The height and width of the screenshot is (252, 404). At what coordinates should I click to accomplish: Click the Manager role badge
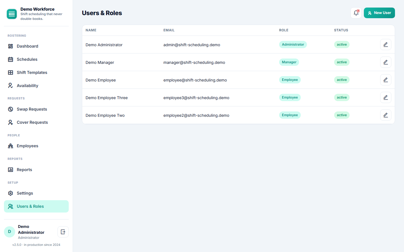pyautogui.click(x=289, y=62)
